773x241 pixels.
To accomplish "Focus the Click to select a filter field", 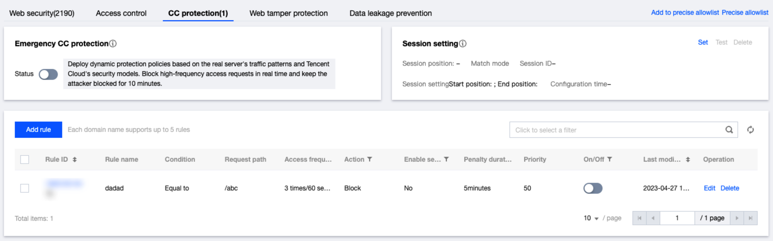I will (x=615, y=130).
